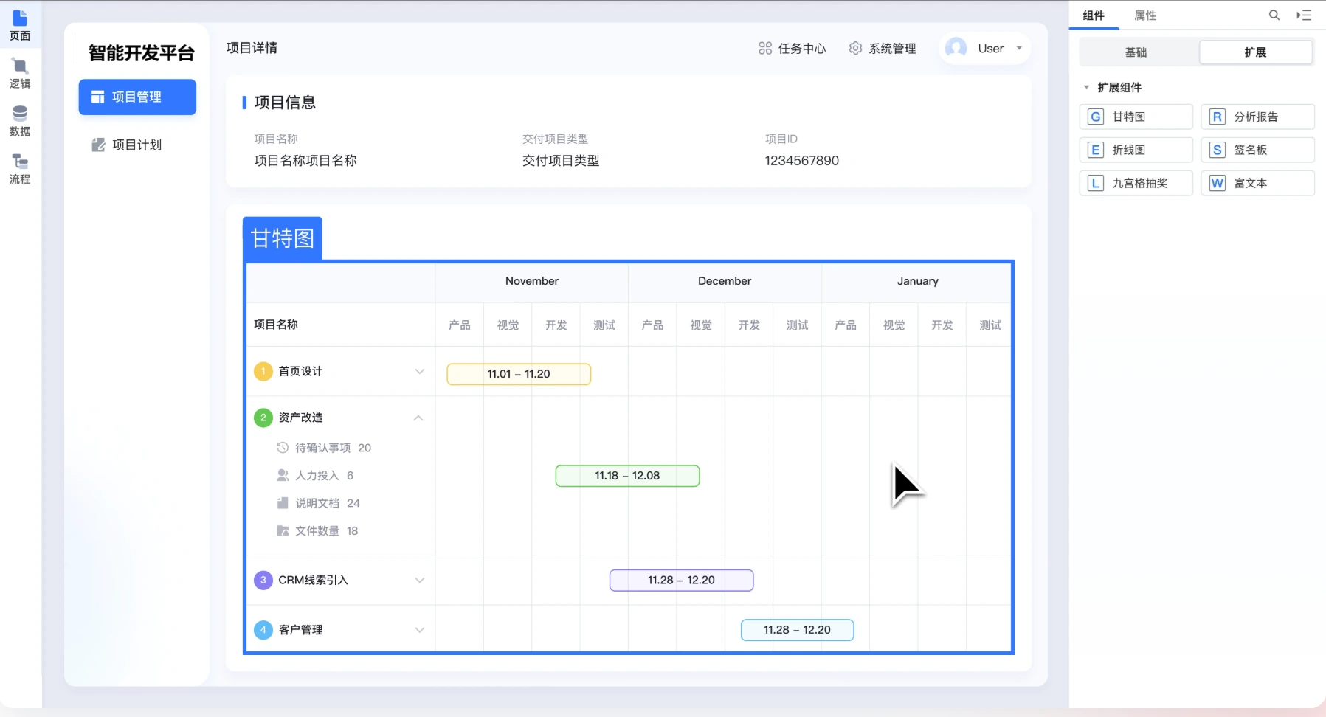Image resolution: width=1326 pixels, height=717 pixels.
Task: Collapse the 资产改造 row chevron
Action: [x=418, y=418]
